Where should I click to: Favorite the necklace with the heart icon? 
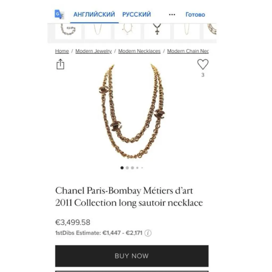click(x=203, y=64)
